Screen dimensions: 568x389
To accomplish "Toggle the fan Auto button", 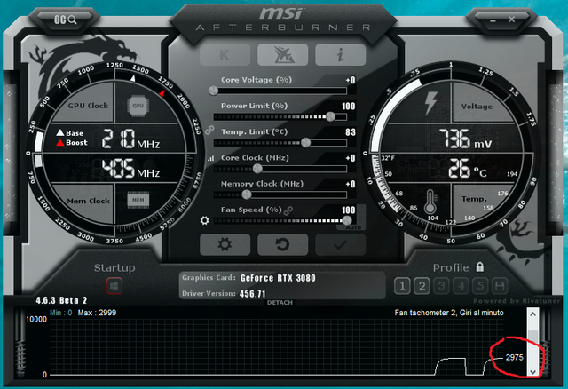I will (353, 227).
